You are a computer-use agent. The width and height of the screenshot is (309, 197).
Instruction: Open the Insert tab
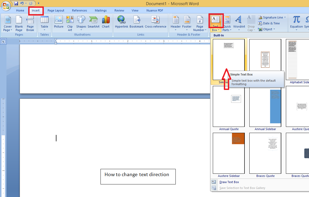click(x=36, y=11)
